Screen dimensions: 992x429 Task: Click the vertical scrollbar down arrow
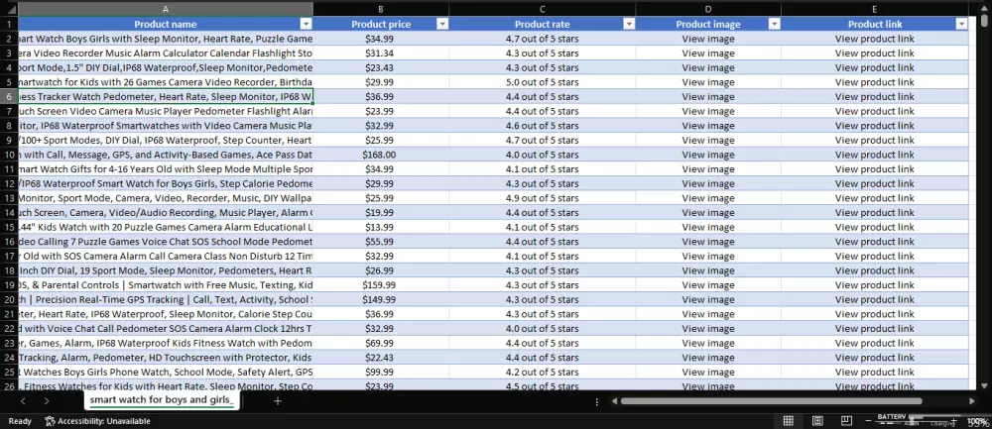point(984,385)
